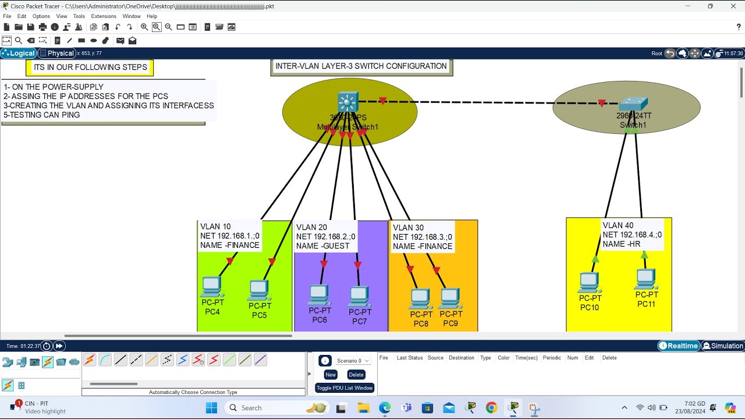Open the Scenario 0 dropdown
This screenshot has width=745, height=419.
[x=353, y=361]
